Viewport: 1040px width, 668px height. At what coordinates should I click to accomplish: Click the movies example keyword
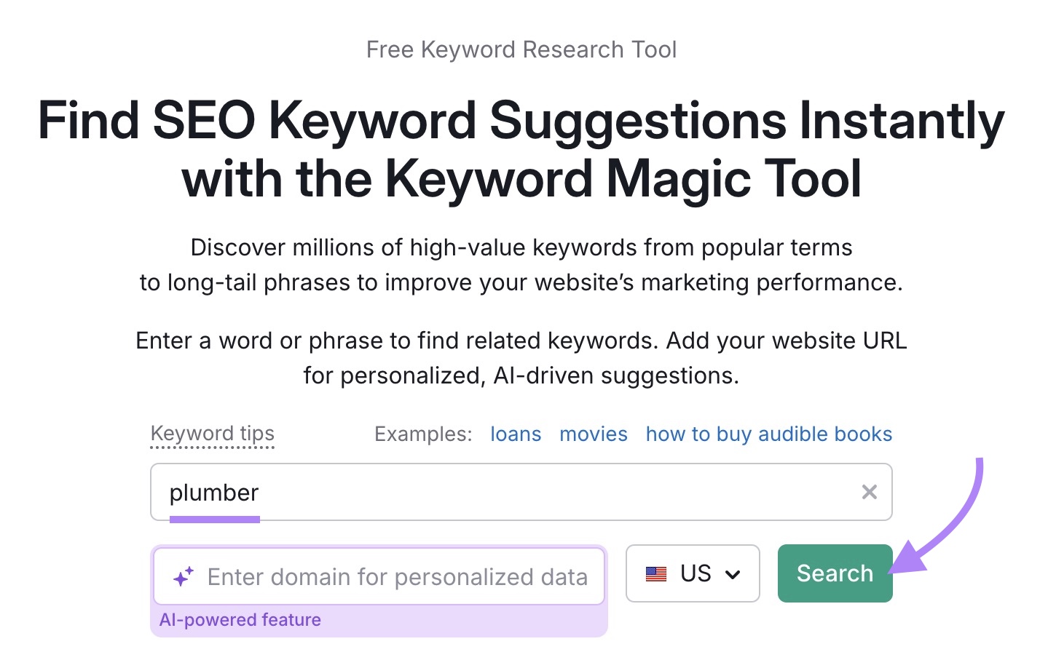coord(593,434)
